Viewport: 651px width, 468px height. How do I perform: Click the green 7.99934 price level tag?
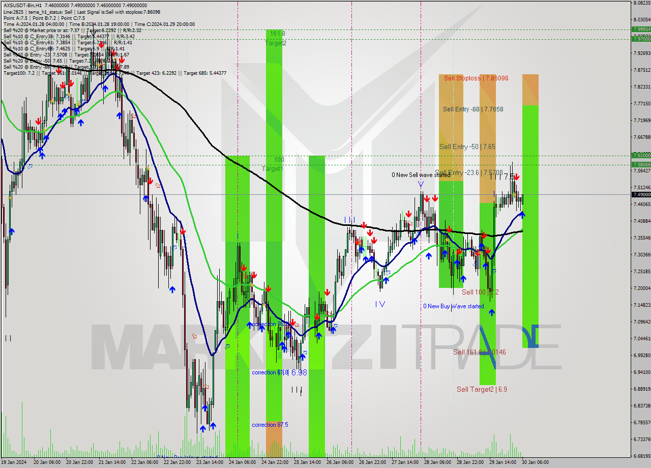641,30
